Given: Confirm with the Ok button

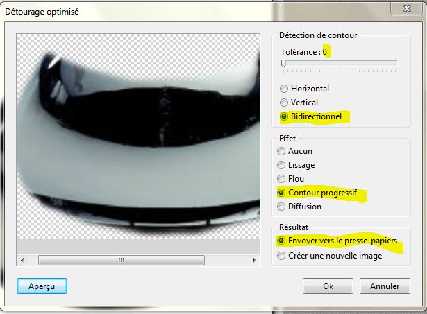Looking at the screenshot, I should [x=328, y=286].
